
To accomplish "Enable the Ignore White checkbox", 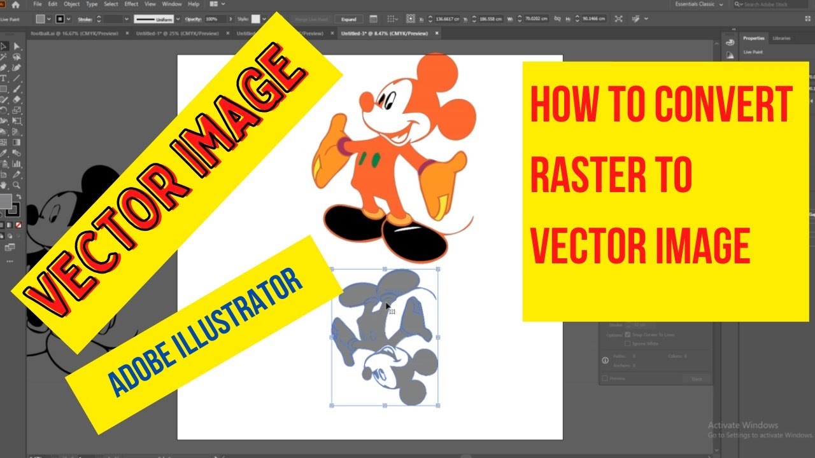I will pyautogui.click(x=628, y=343).
